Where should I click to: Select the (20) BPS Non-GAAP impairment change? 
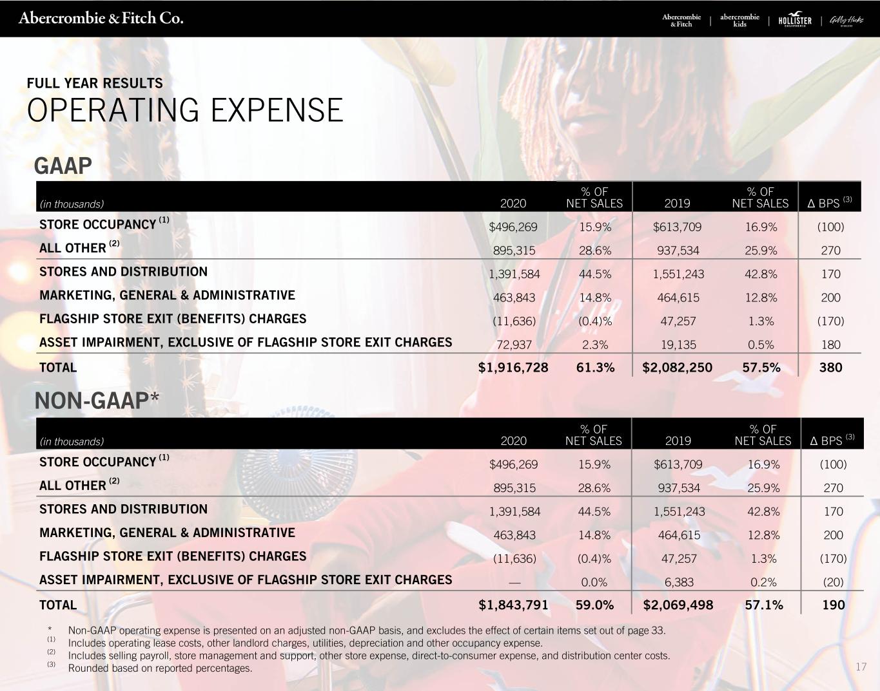[834, 582]
